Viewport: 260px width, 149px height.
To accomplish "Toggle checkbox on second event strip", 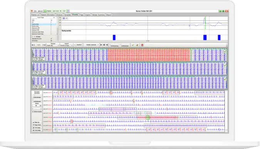I will point(225,66).
